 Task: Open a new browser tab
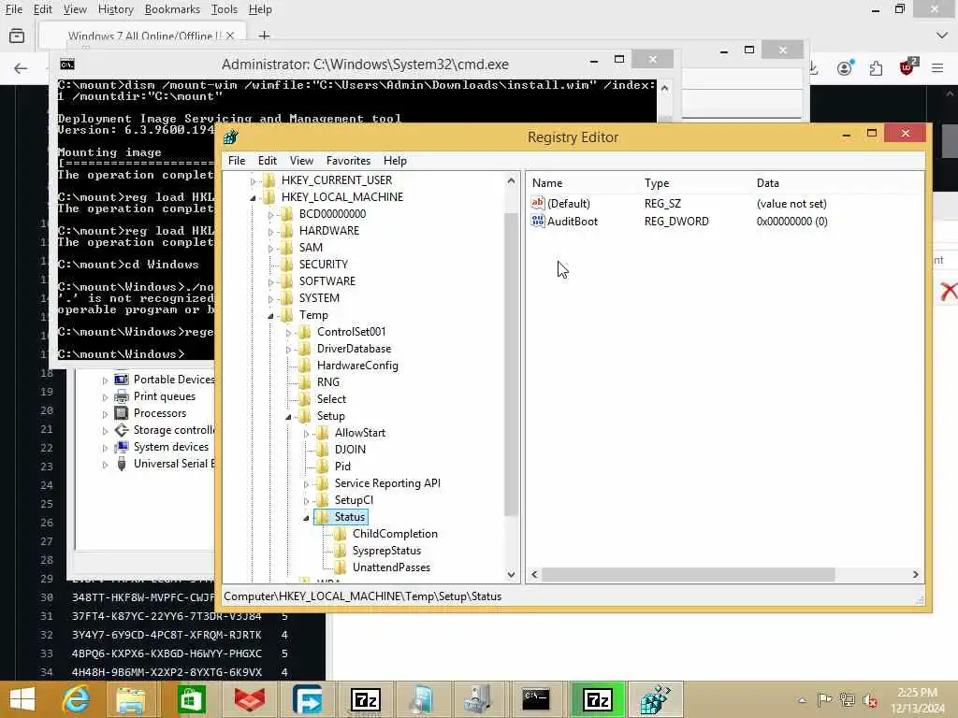(264, 36)
